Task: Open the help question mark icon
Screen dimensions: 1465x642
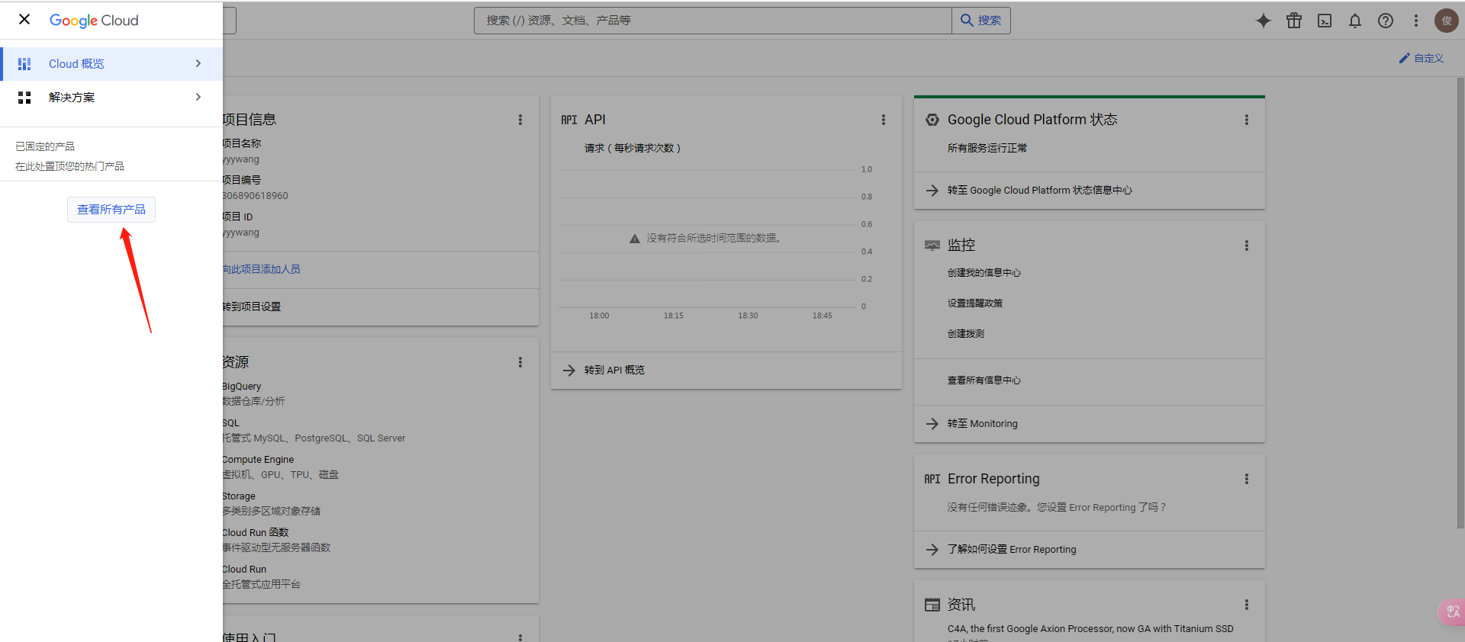Action: click(1386, 21)
